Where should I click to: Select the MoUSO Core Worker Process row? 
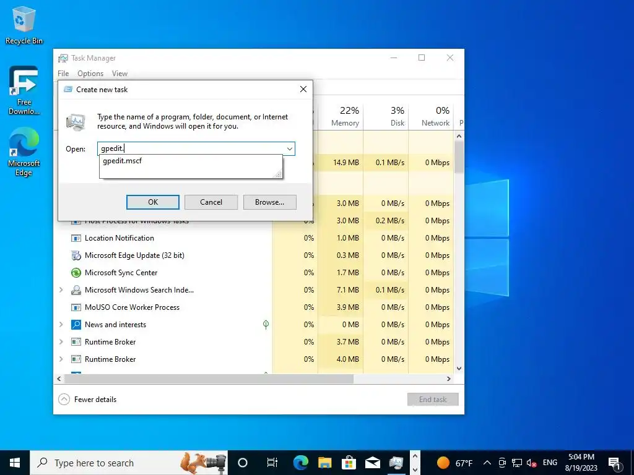253,307
